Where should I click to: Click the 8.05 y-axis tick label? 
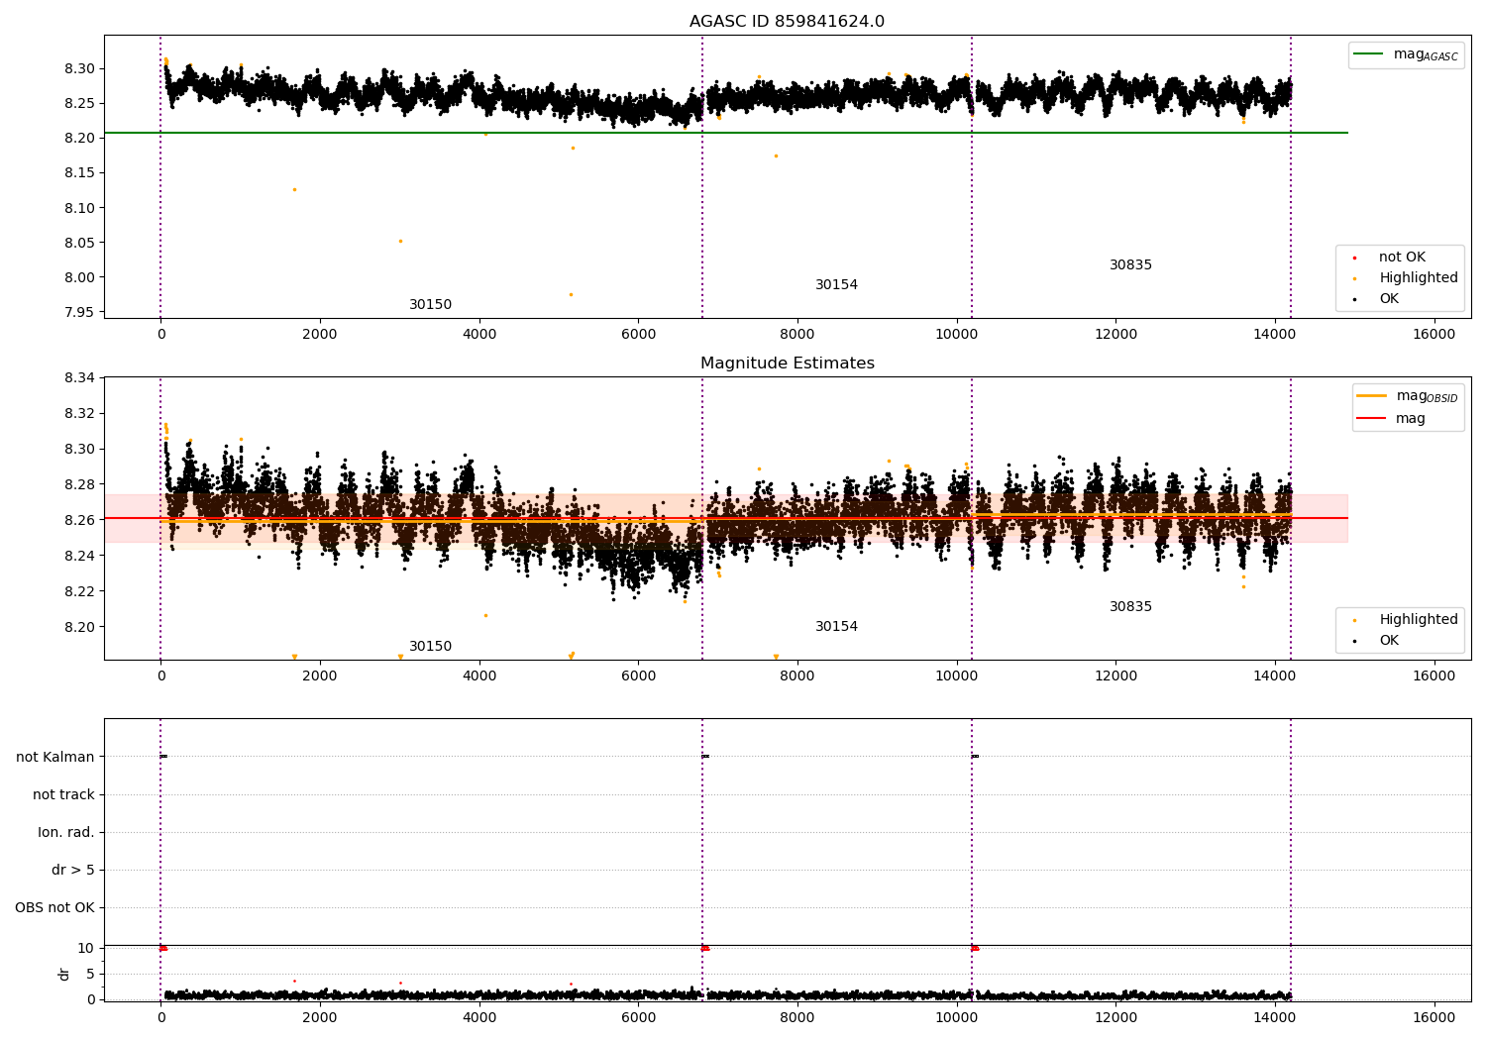point(79,244)
